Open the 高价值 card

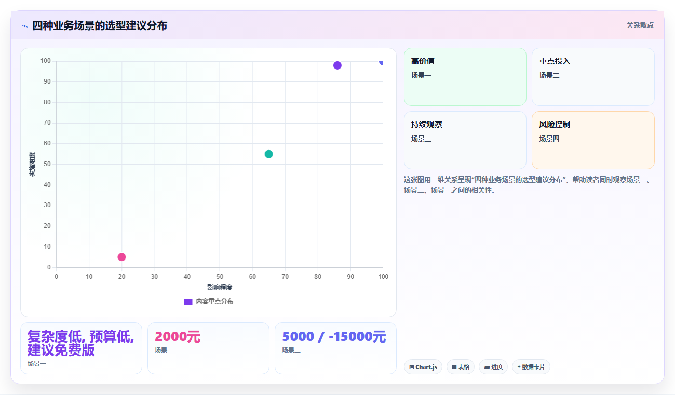click(x=465, y=77)
